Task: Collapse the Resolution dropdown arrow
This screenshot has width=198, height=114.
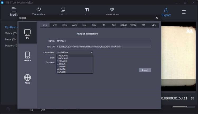Action: point(91,52)
